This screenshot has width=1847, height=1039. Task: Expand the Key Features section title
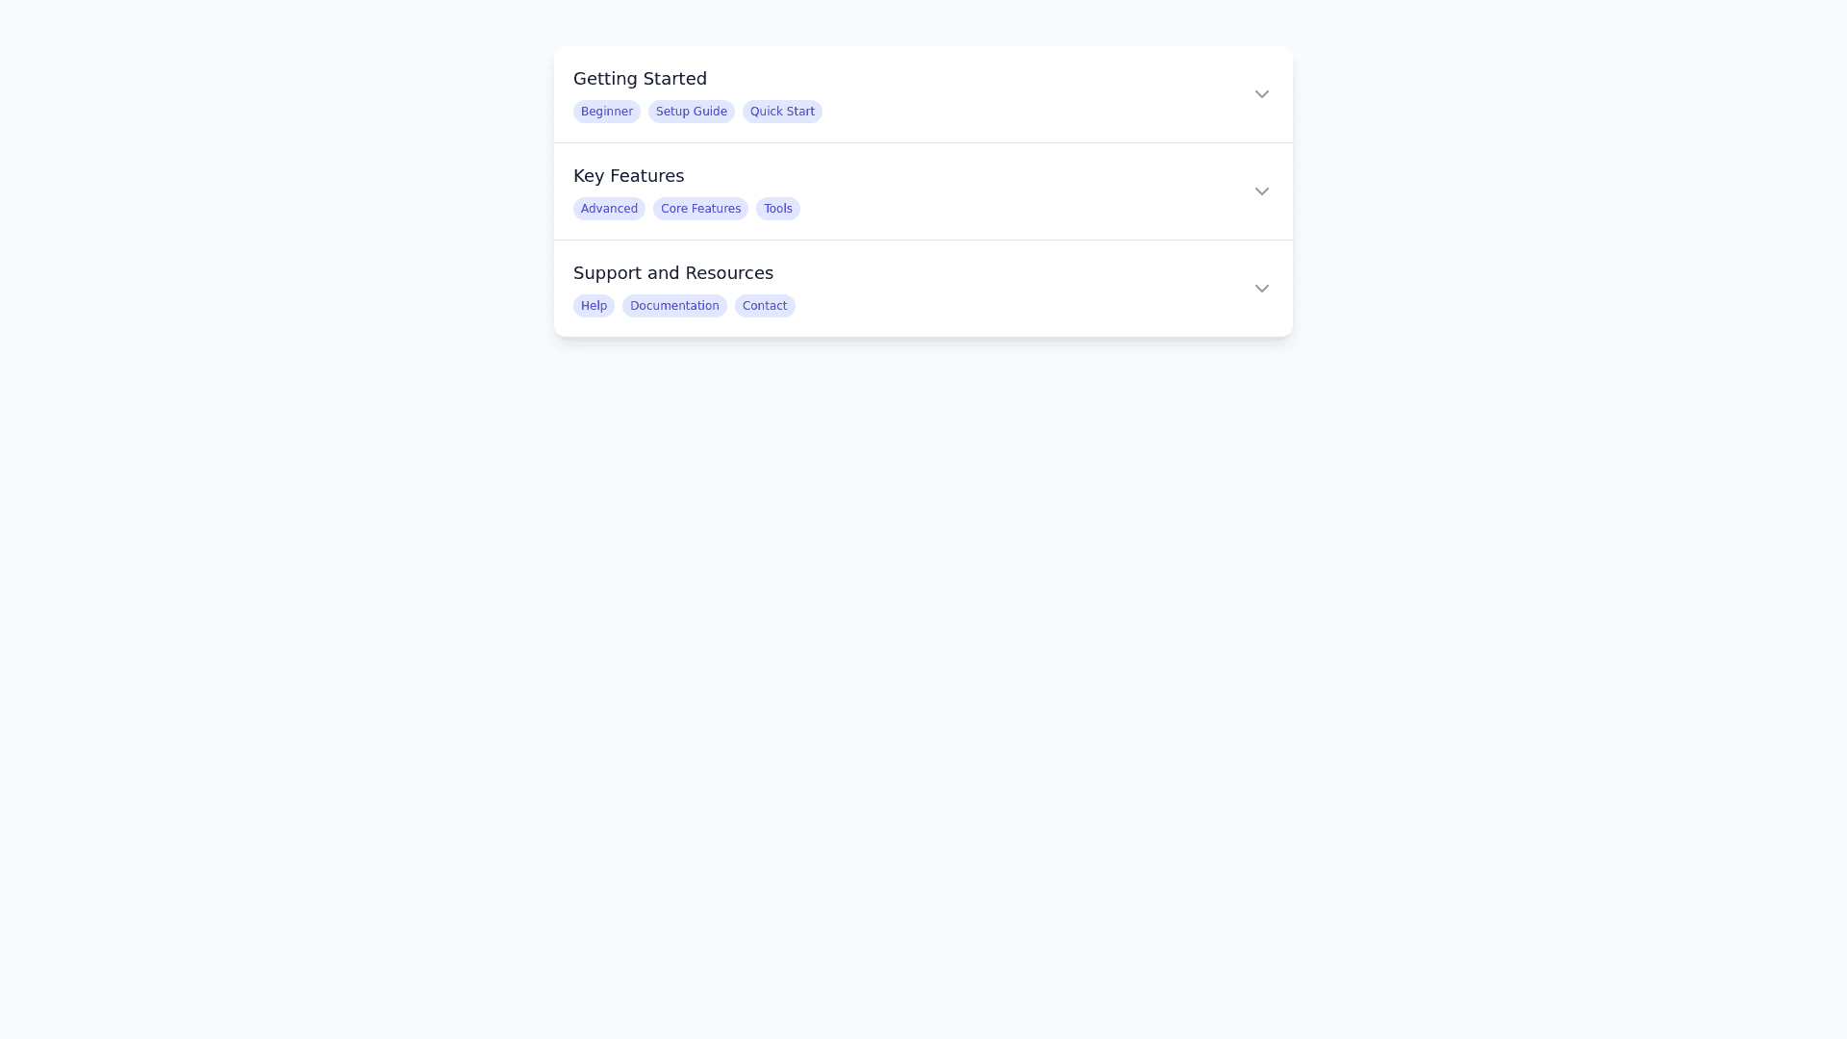click(628, 176)
